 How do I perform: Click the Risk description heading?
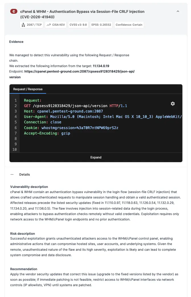click(22, 234)
